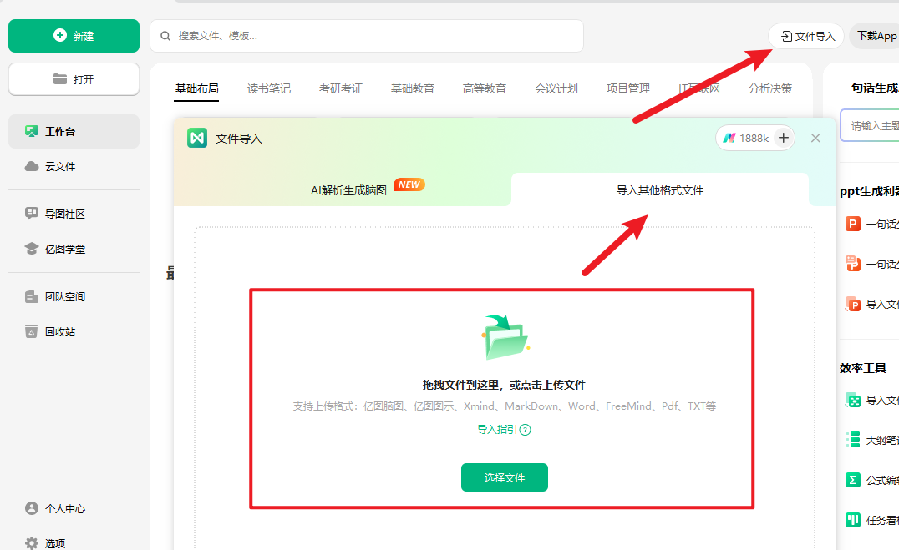
Task: Click the 文件导入 button at top
Action: 806,36
